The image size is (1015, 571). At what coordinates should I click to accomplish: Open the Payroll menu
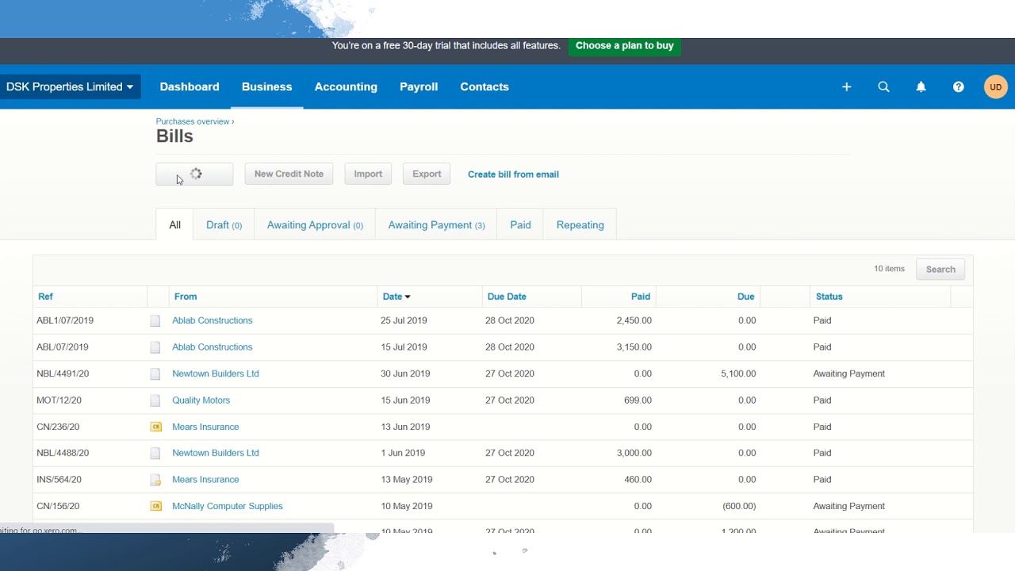[x=419, y=87]
